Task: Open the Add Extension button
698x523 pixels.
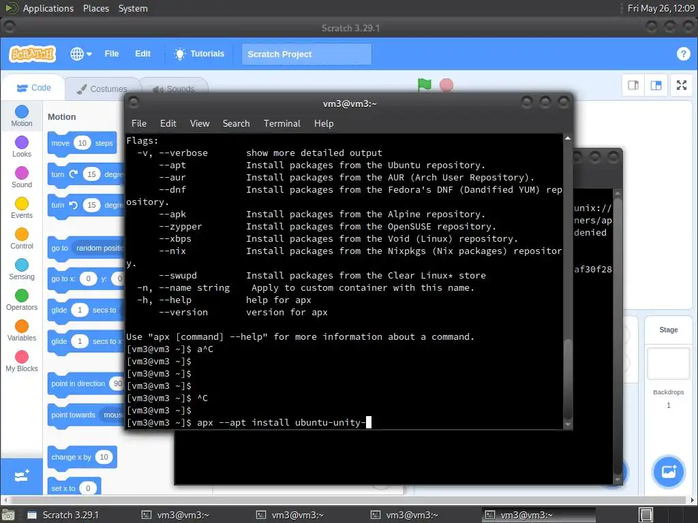Action: coord(21,476)
